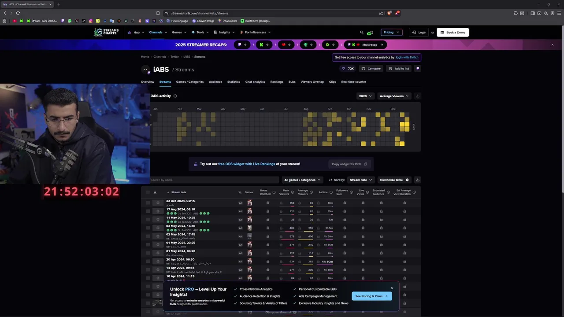Image resolution: width=564 pixels, height=317 pixels.
Task: Click the Compare button
Action: [x=371, y=68]
